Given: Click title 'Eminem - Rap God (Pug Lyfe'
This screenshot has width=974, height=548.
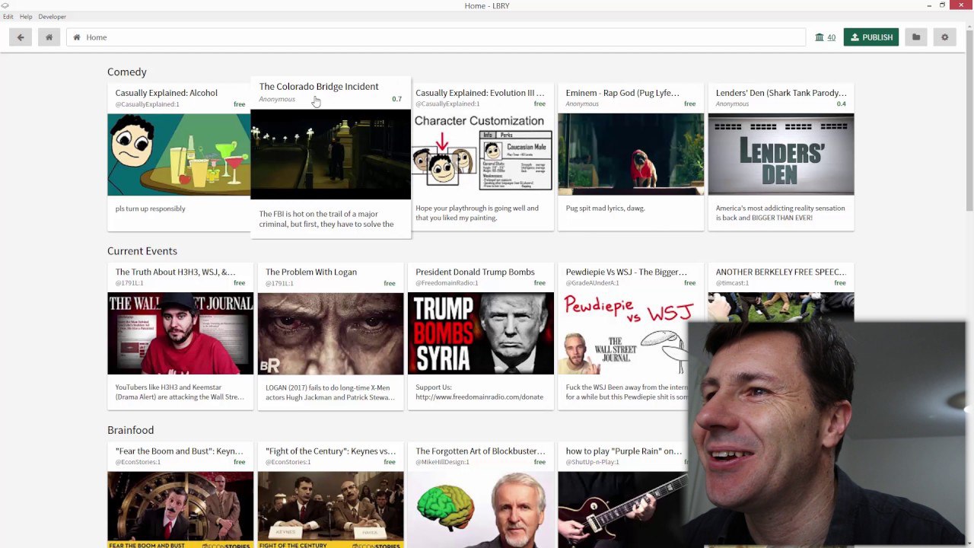Looking at the screenshot, I should pyautogui.click(x=622, y=93).
